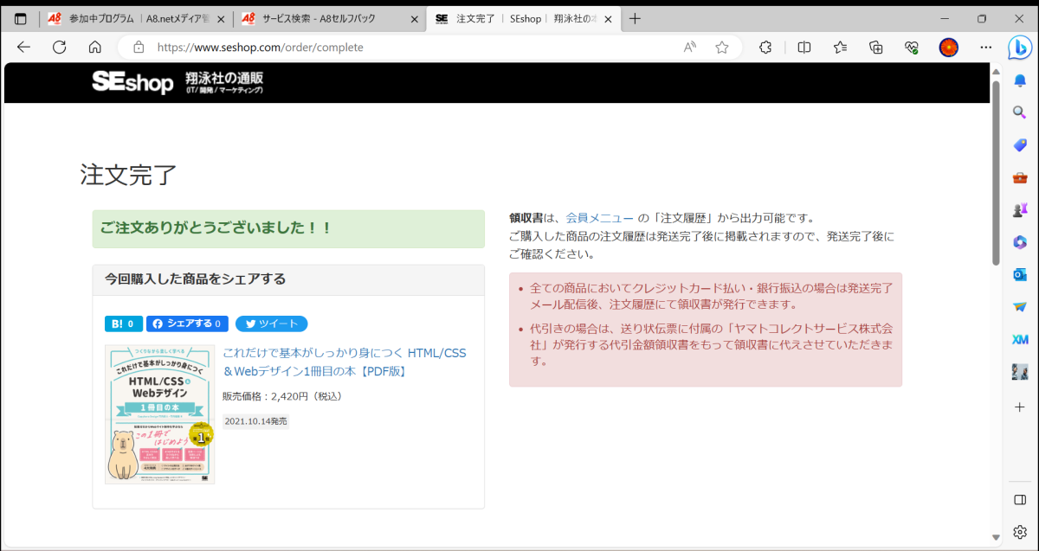Open Outlook from the sidebar
The image size is (1039, 551).
(x=1019, y=274)
